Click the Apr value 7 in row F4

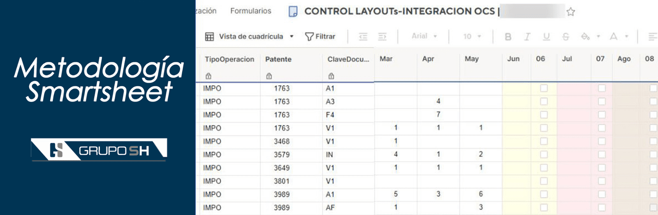[438, 114]
